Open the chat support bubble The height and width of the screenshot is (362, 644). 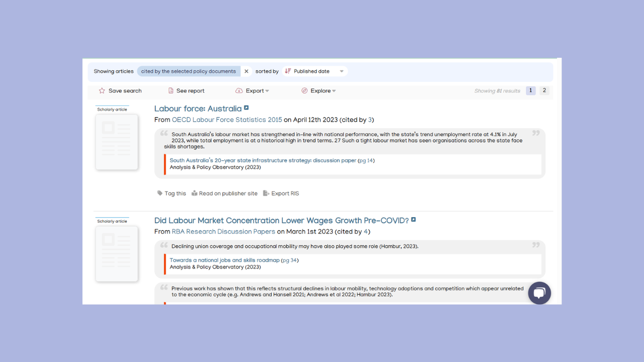539,293
